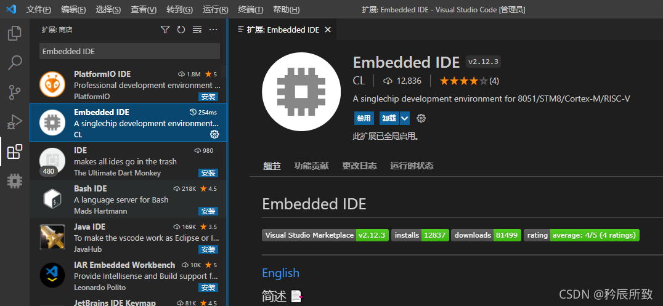Install the IDE extension by Dart Monkey

(x=208, y=173)
